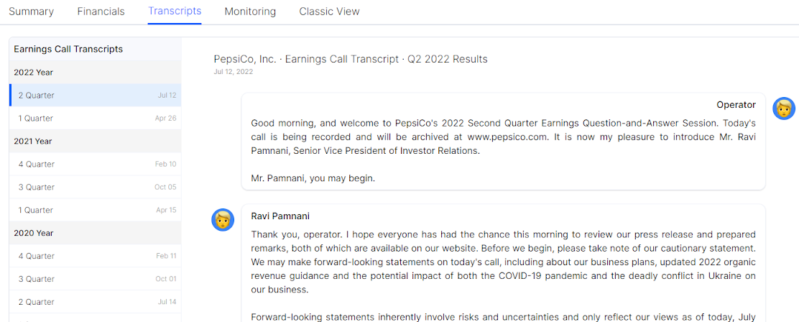Select 2022 2 Quarter transcript from Jul 12
This screenshot has height=322, width=799.
click(96, 95)
